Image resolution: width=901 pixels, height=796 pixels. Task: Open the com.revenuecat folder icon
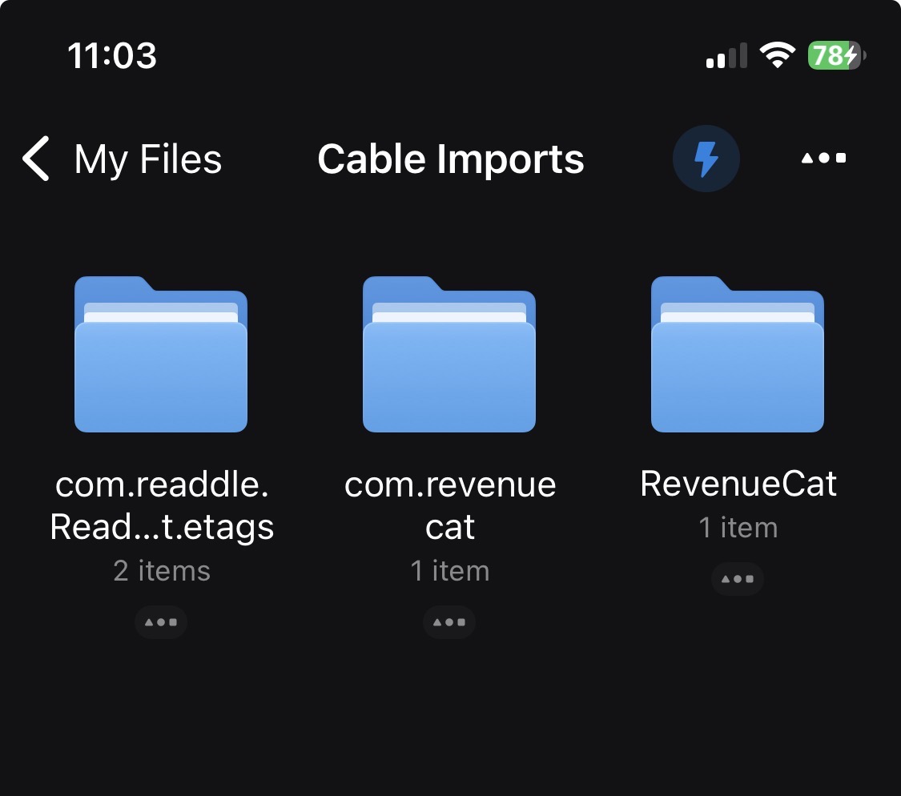(449, 354)
